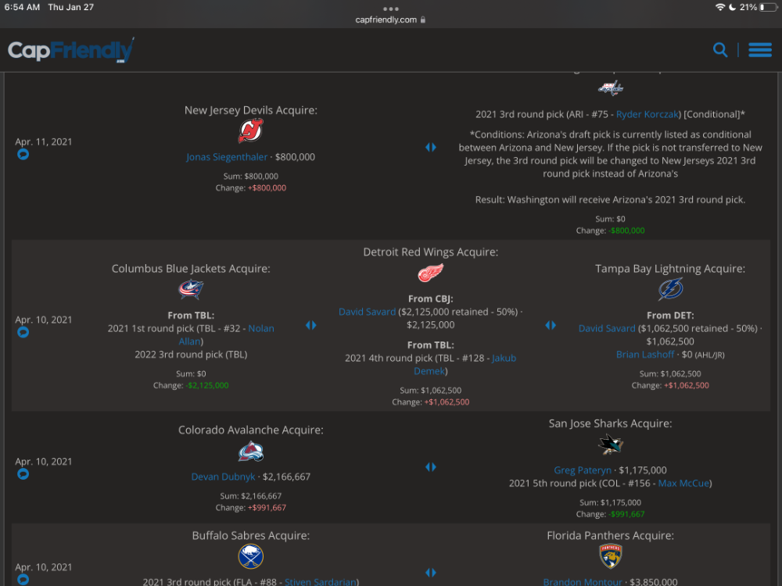Screen dimensions: 782x586
Task: Open the hamburger menu
Action: pos(759,50)
